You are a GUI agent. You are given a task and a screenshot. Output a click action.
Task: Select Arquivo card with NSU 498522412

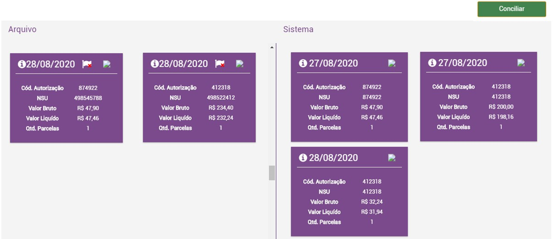(199, 108)
